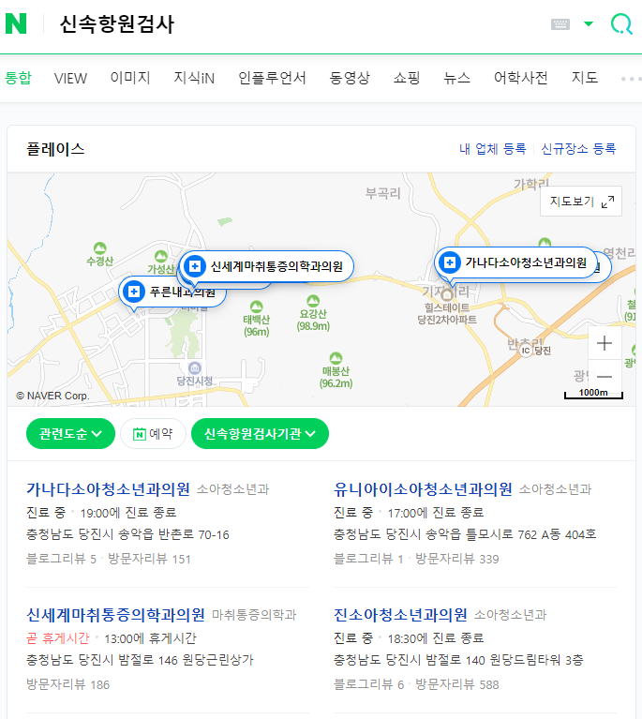The width and height of the screenshot is (642, 719).
Task: Click 블로그리뷰 5 under 가나다소아청소년과의원
Action: [x=61, y=559]
